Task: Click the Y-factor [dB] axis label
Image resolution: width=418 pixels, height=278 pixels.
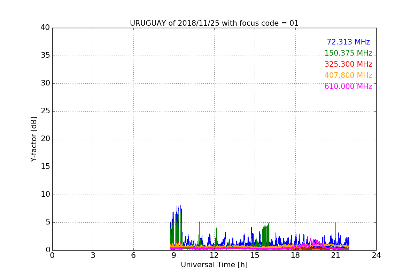Action: click(34, 139)
